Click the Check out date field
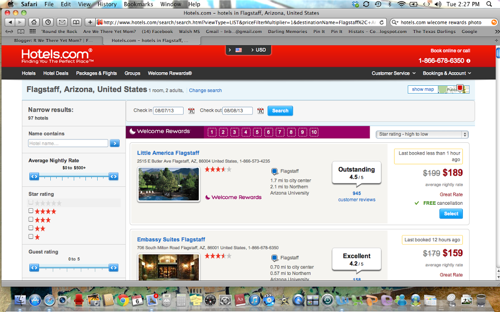Viewport: 500px width, 312px height. pyautogui.click(x=237, y=111)
